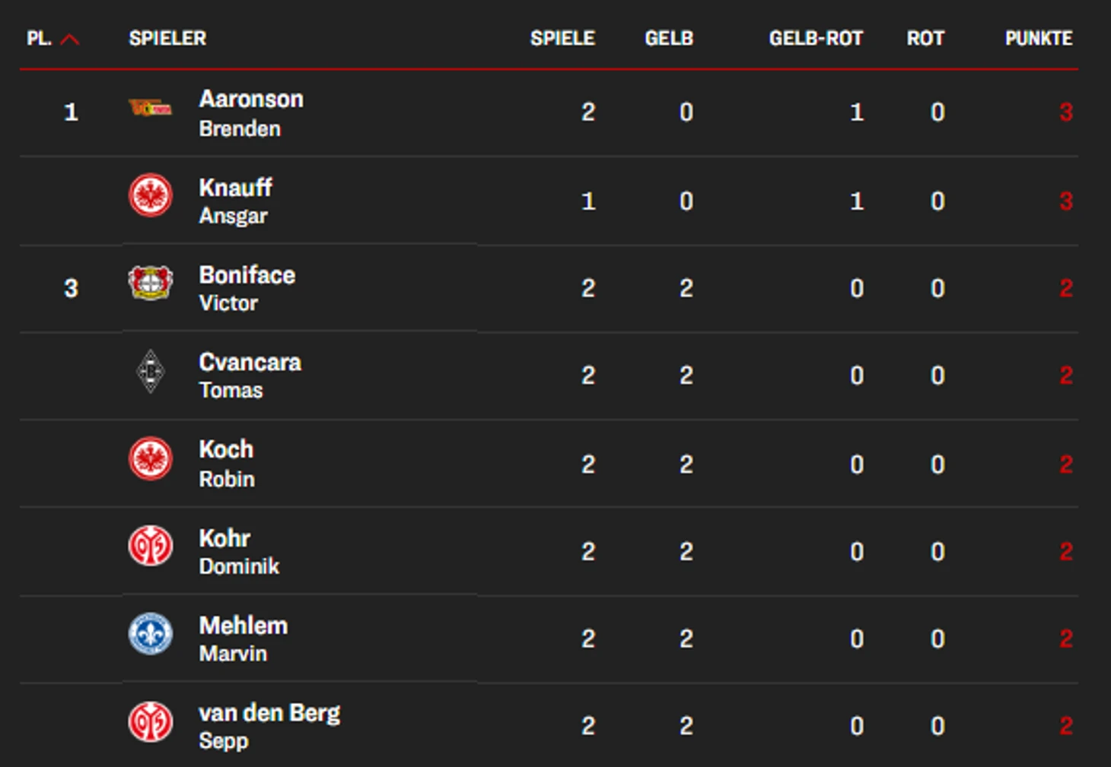1111x767 pixels.
Task: Click Mainz 05 crest beside van den Berg
Action: 150,721
